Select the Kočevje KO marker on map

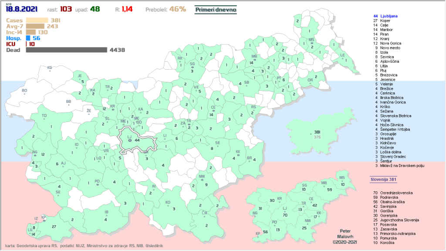coord(168,206)
